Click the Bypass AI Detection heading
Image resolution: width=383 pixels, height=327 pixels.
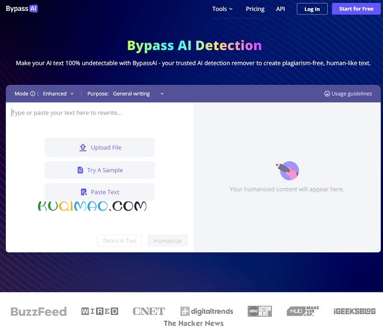pyautogui.click(x=194, y=46)
